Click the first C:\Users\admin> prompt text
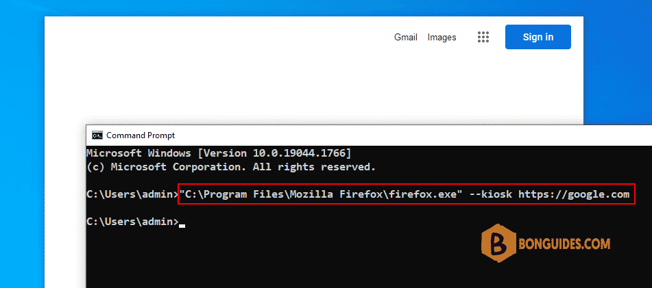 click(132, 194)
